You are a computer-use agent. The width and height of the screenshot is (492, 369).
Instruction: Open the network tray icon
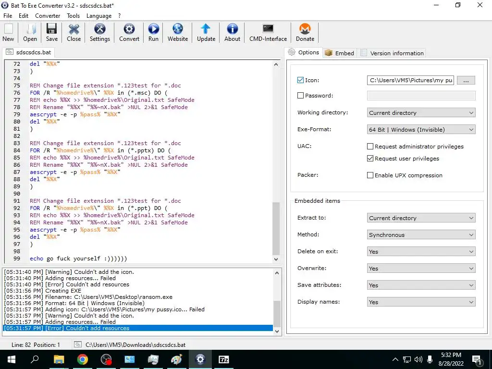tap(407, 359)
